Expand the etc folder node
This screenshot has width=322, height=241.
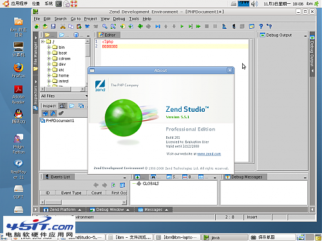49,69
